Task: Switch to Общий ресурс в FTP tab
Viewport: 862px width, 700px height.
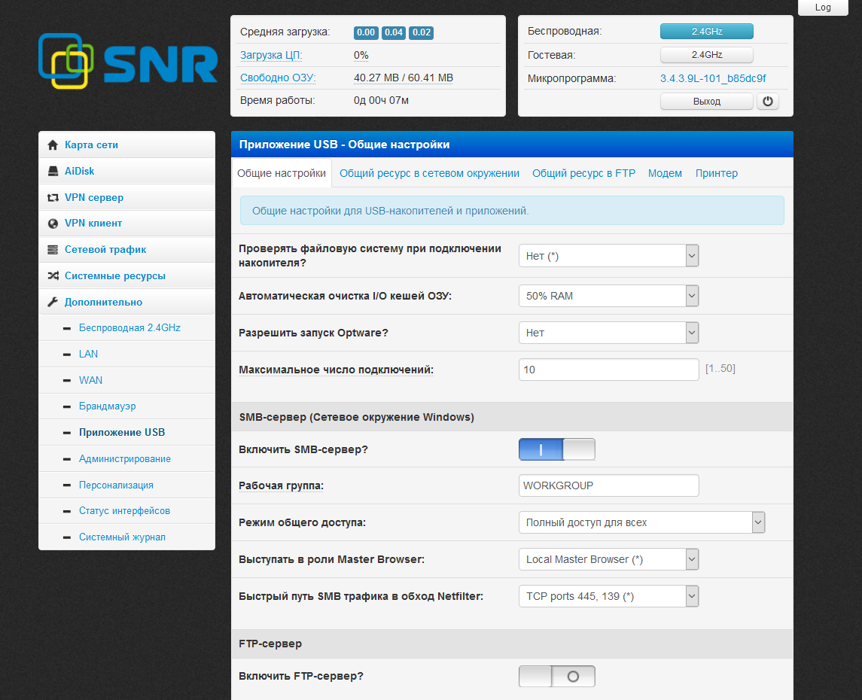Action: [583, 173]
